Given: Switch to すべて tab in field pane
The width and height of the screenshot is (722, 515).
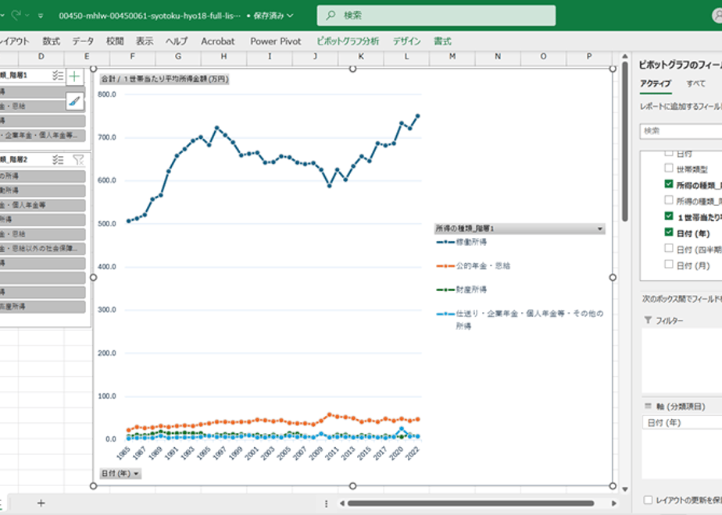Looking at the screenshot, I should pos(695,83).
